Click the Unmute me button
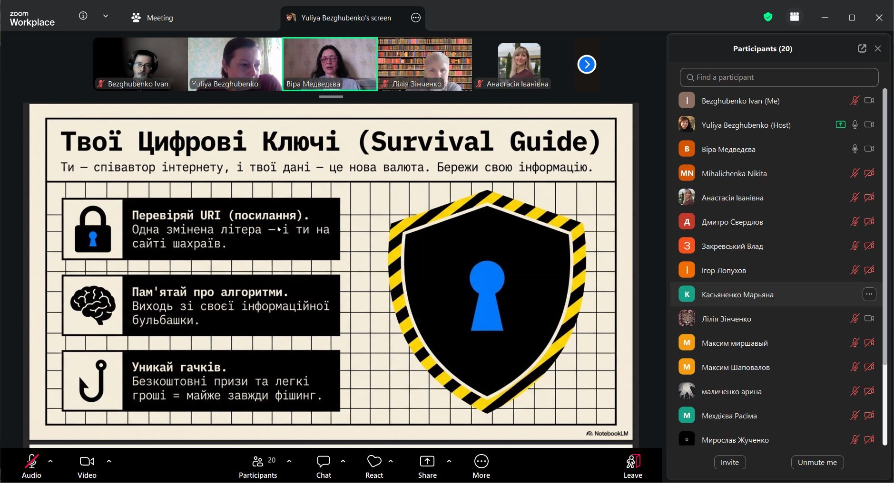 click(817, 463)
